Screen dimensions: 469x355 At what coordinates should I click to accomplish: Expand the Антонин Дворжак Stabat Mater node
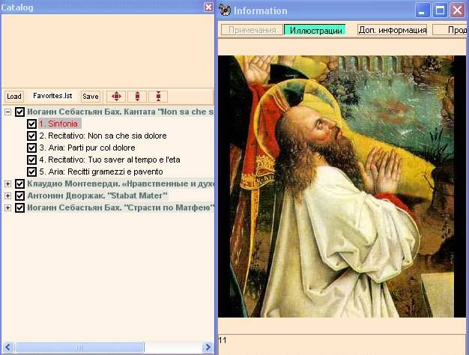coord(8,196)
